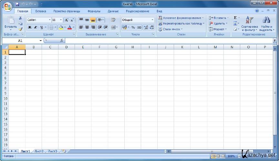Toggle bold formatting (Ж)
The image size is (279, 161).
(x=30, y=27)
